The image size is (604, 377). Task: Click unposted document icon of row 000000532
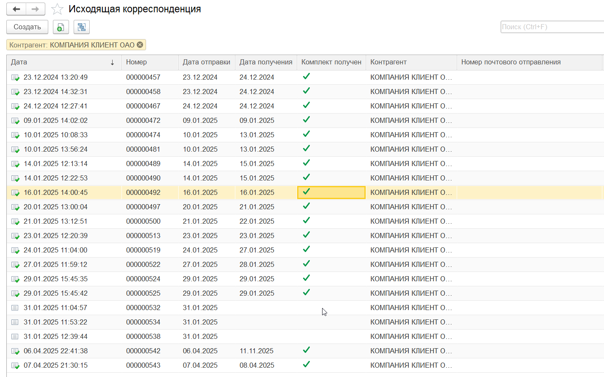coord(15,308)
